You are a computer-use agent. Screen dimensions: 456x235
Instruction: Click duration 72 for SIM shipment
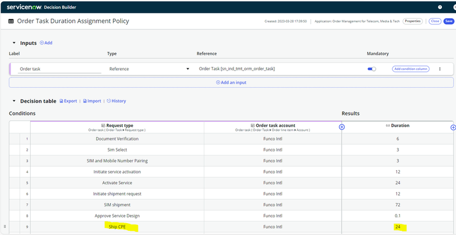(398, 205)
